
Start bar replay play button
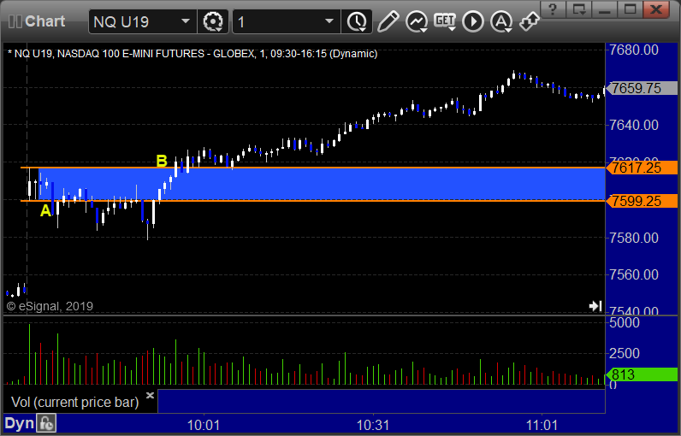point(473,21)
